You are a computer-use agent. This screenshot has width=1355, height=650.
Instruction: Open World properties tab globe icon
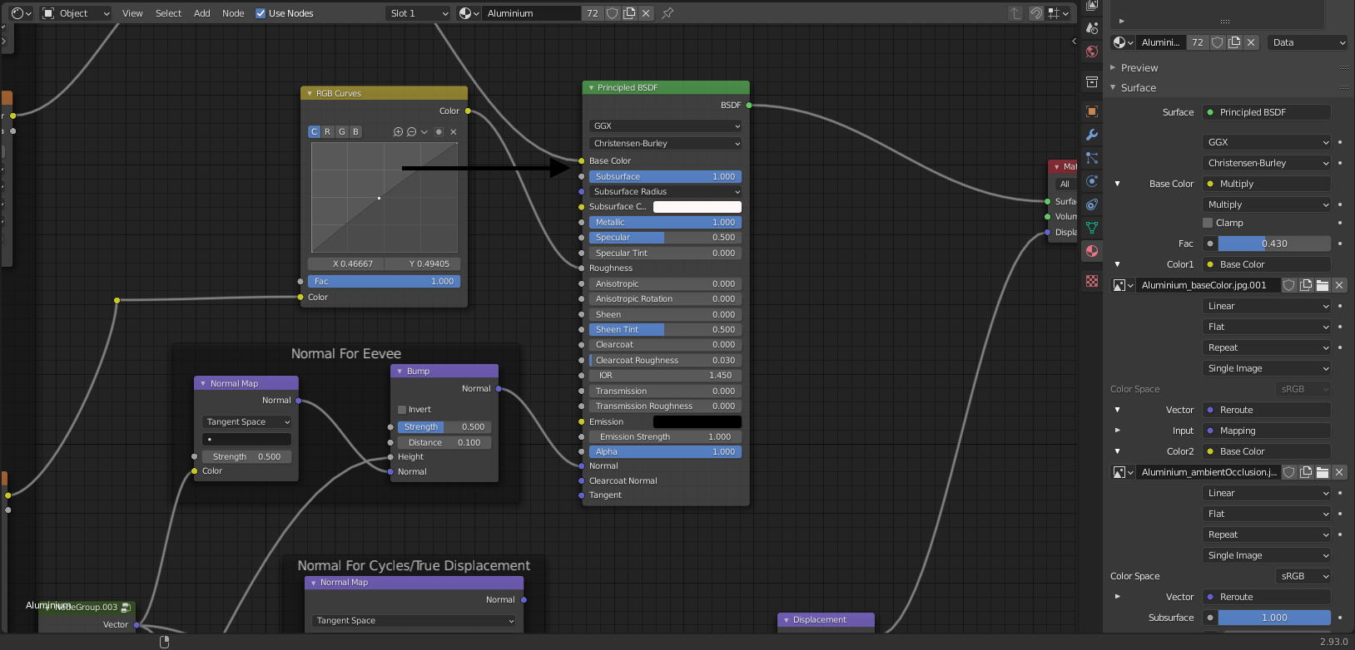coord(1092,52)
